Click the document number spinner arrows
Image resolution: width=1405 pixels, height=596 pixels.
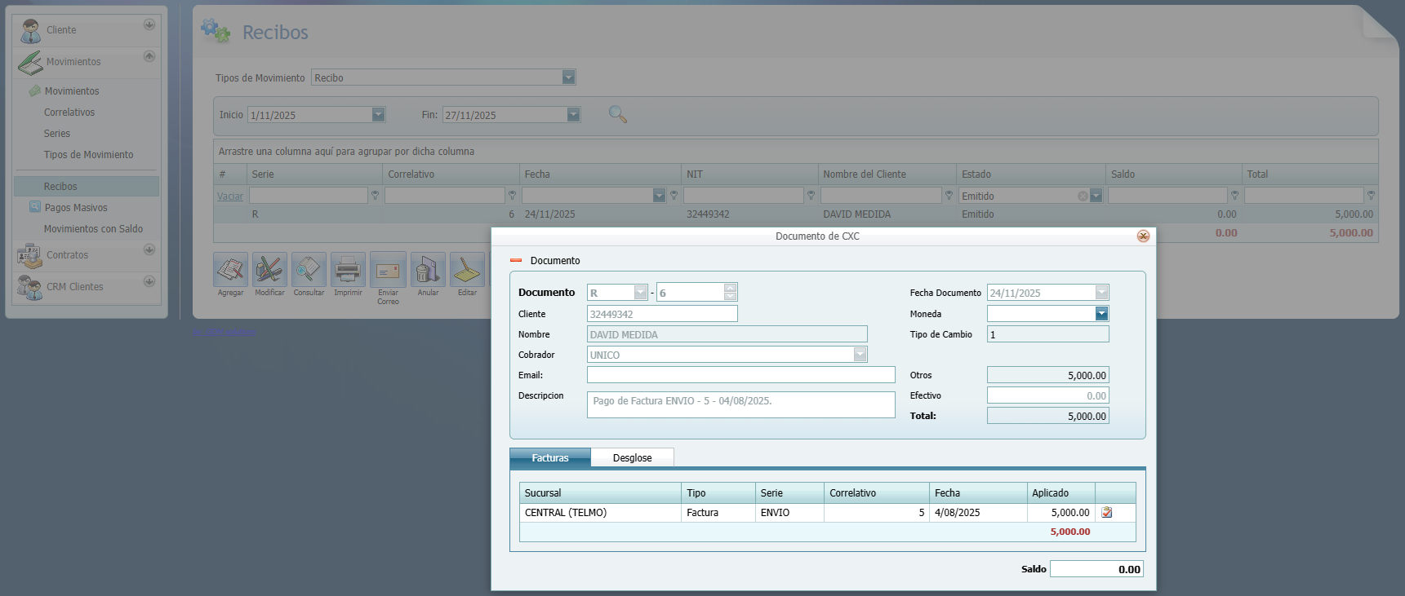tap(731, 292)
